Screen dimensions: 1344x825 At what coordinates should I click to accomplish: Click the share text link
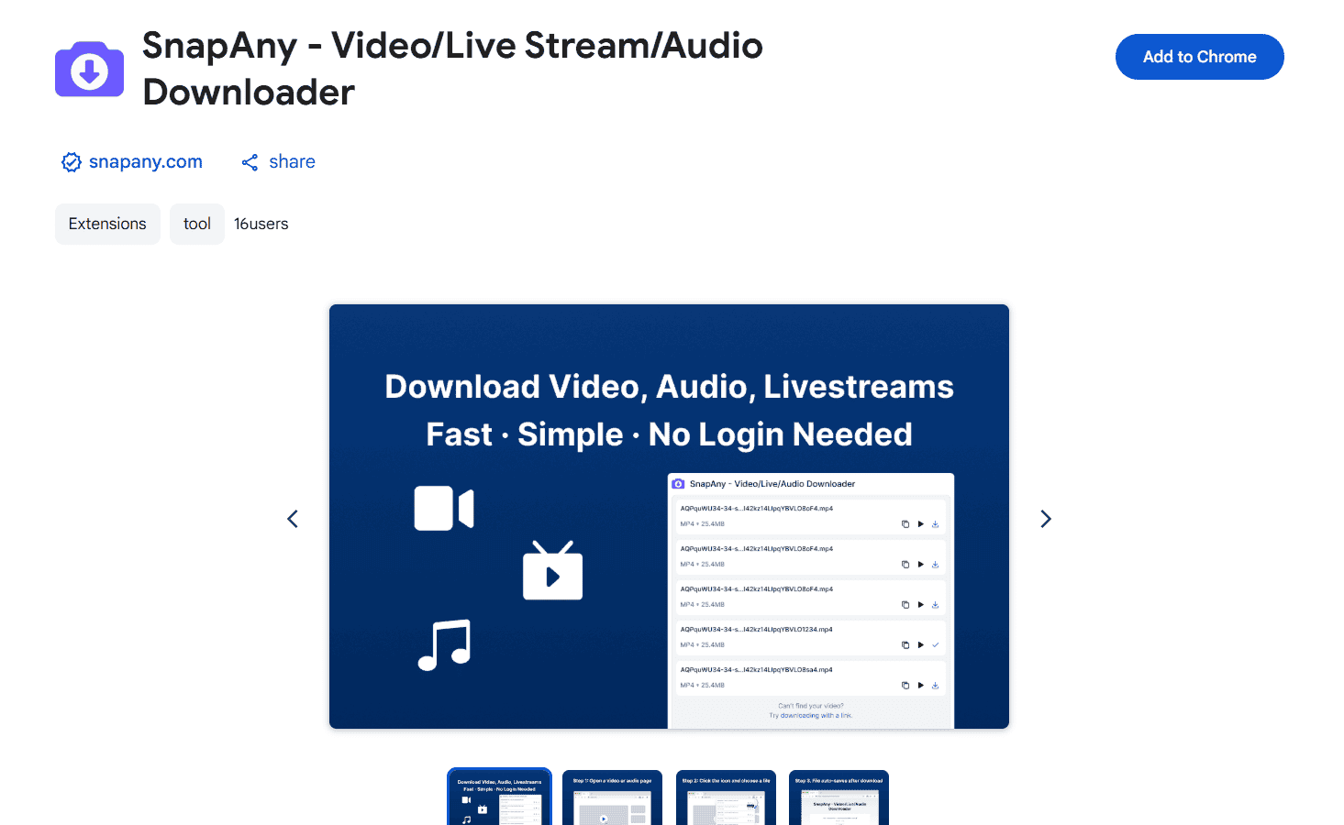coord(292,162)
